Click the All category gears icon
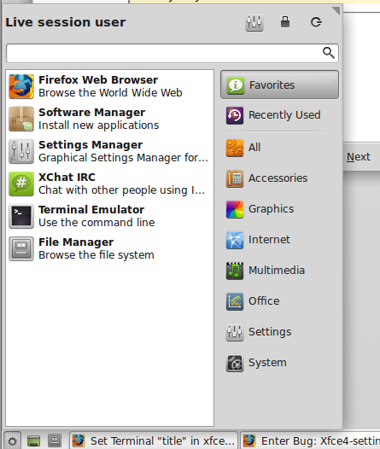The image size is (380, 449). pos(235,148)
